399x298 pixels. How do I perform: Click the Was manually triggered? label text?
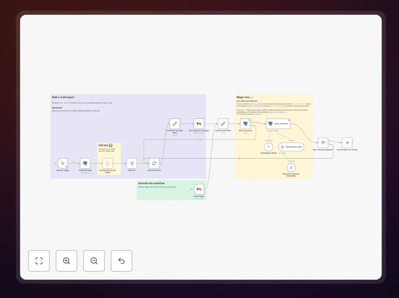pyautogui.click(x=323, y=150)
